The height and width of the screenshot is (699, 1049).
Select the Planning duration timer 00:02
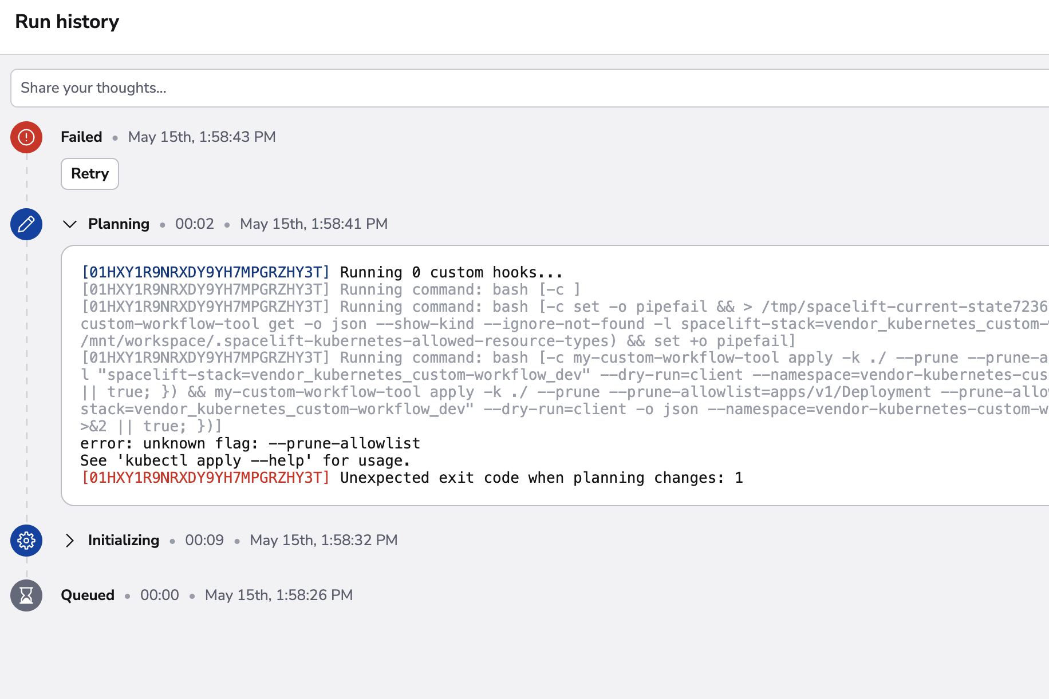tap(194, 224)
